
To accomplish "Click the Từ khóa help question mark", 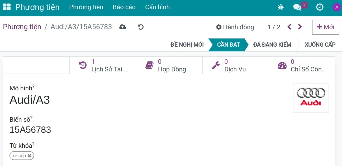I will tap(34, 144).
